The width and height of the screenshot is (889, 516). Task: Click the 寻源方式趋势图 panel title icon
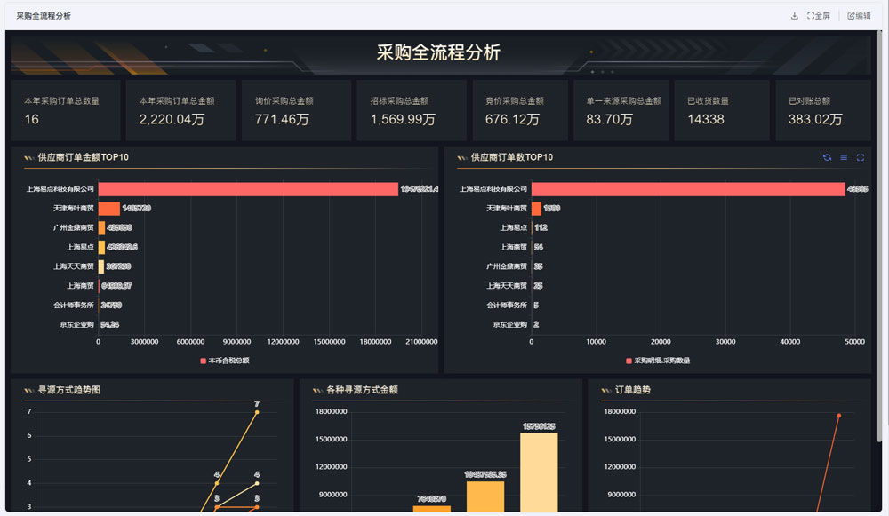(28, 390)
